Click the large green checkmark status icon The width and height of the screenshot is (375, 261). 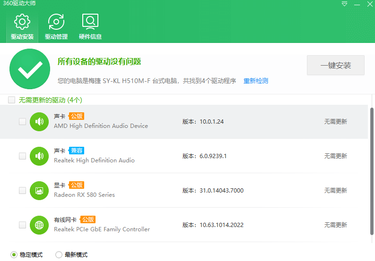(30, 69)
